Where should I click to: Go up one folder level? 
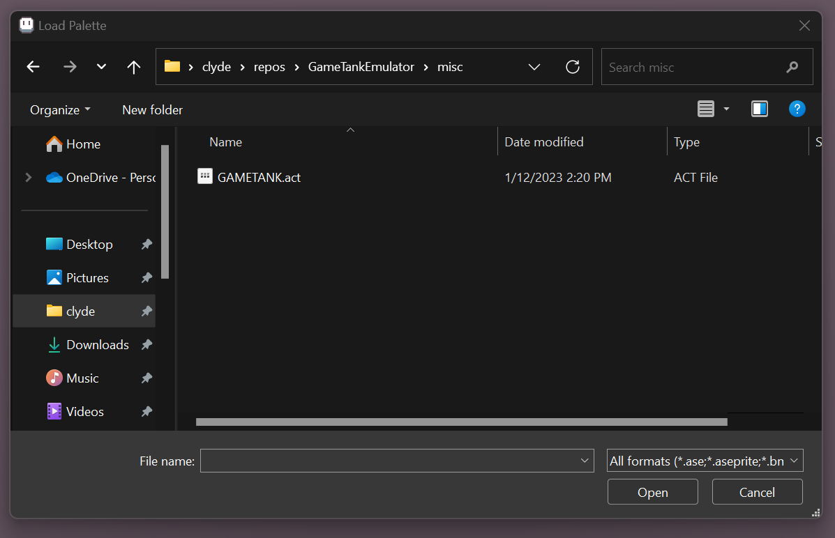click(134, 67)
